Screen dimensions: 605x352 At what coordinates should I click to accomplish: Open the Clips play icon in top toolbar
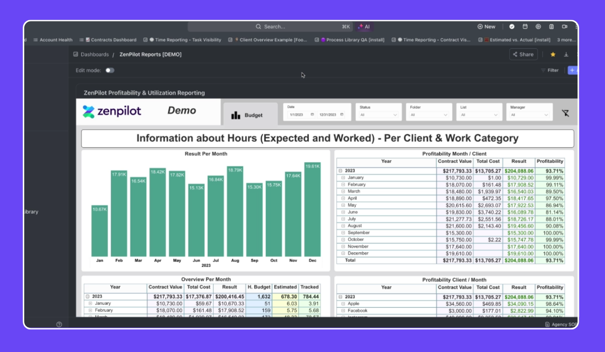pos(538,27)
